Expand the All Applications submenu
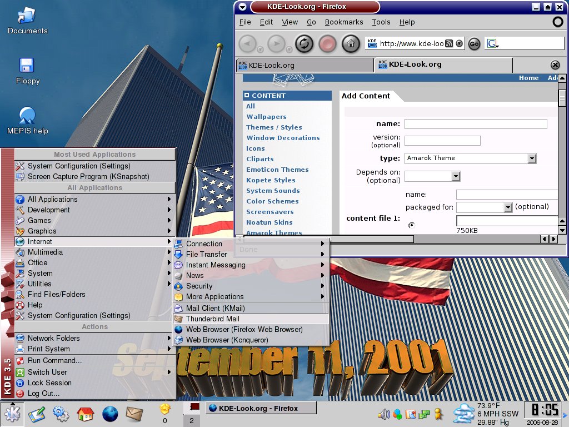 pos(95,200)
